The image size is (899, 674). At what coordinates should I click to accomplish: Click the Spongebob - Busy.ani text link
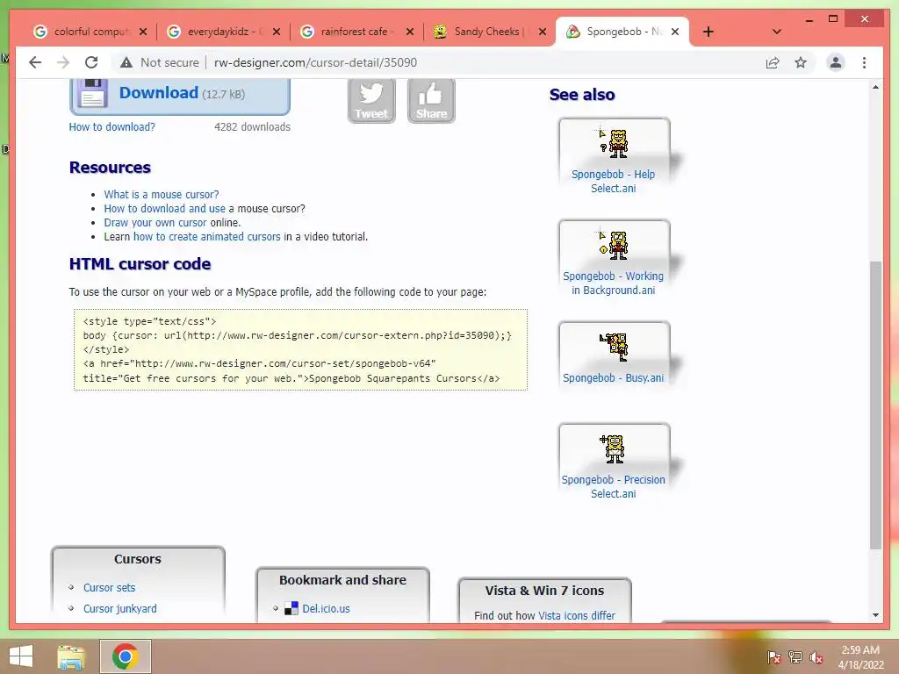(613, 377)
